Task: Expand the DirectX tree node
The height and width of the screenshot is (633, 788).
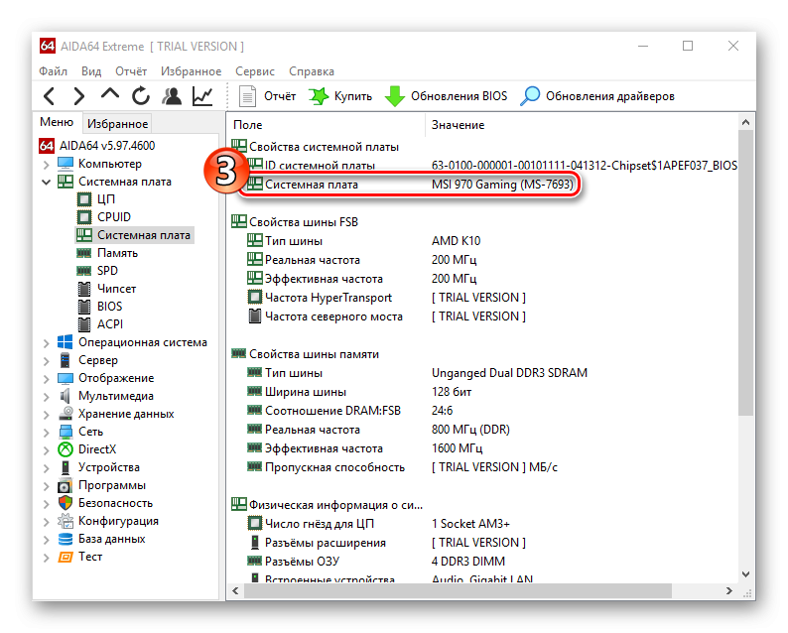Action: pos(46,450)
